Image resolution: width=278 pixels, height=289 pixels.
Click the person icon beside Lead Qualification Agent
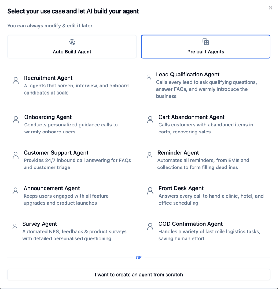point(149,77)
